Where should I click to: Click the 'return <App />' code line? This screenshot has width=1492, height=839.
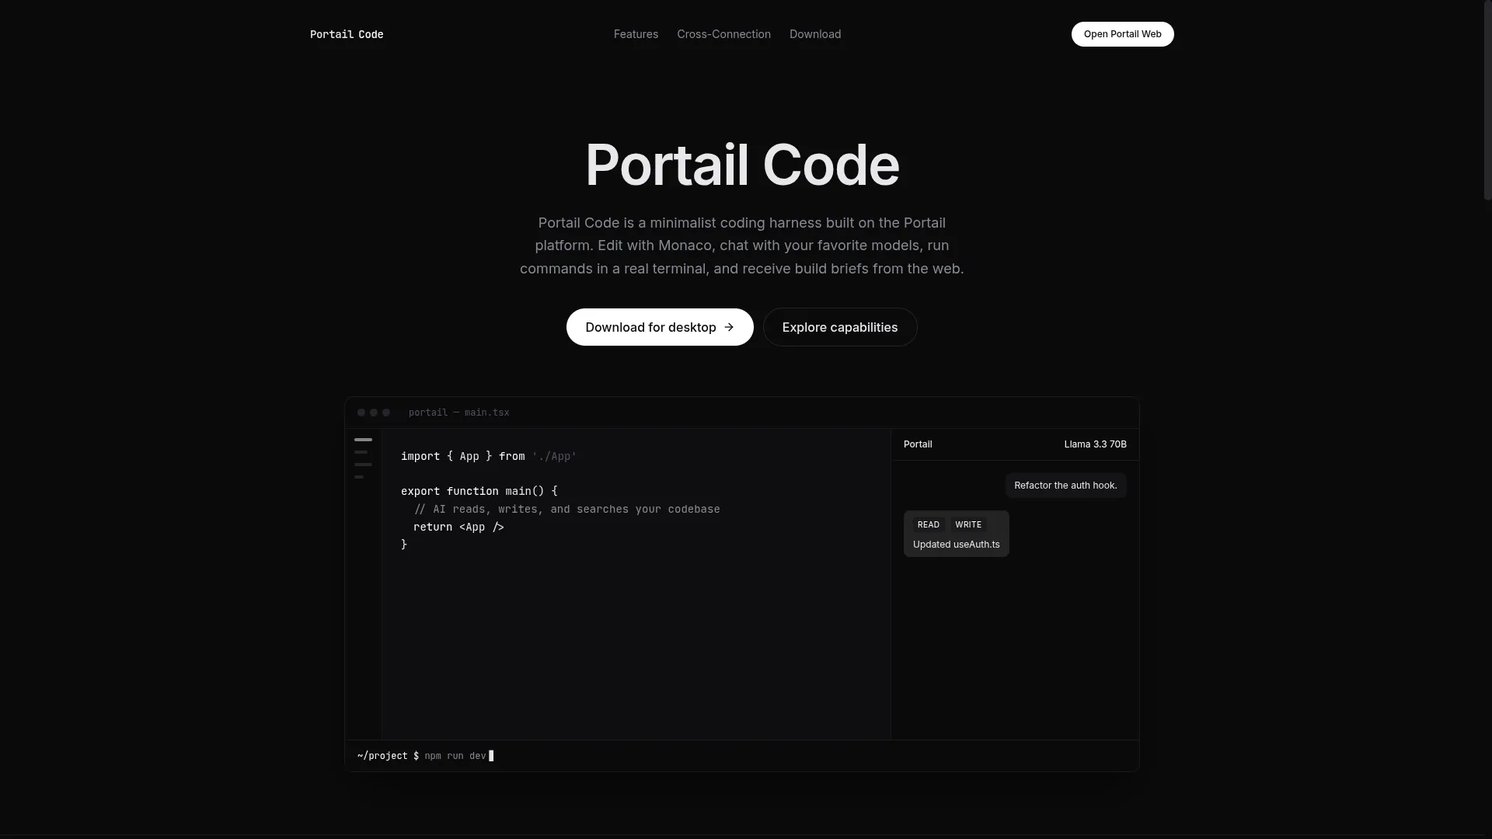tap(458, 527)
